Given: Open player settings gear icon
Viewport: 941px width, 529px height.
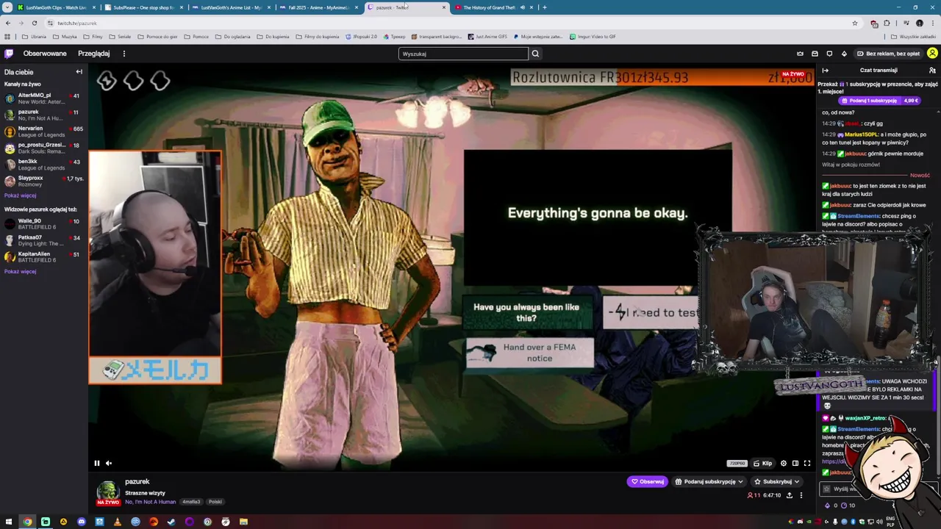Looking at the screenshot, I should (784, 464).
